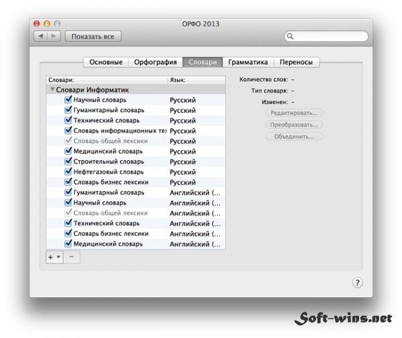402x338 pixels.
Task: Click the Тип словаря label
Action: click(x=269, y=91)
